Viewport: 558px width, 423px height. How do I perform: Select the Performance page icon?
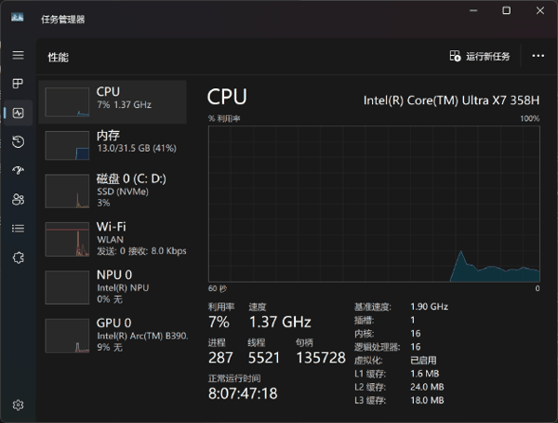[19, 113]
